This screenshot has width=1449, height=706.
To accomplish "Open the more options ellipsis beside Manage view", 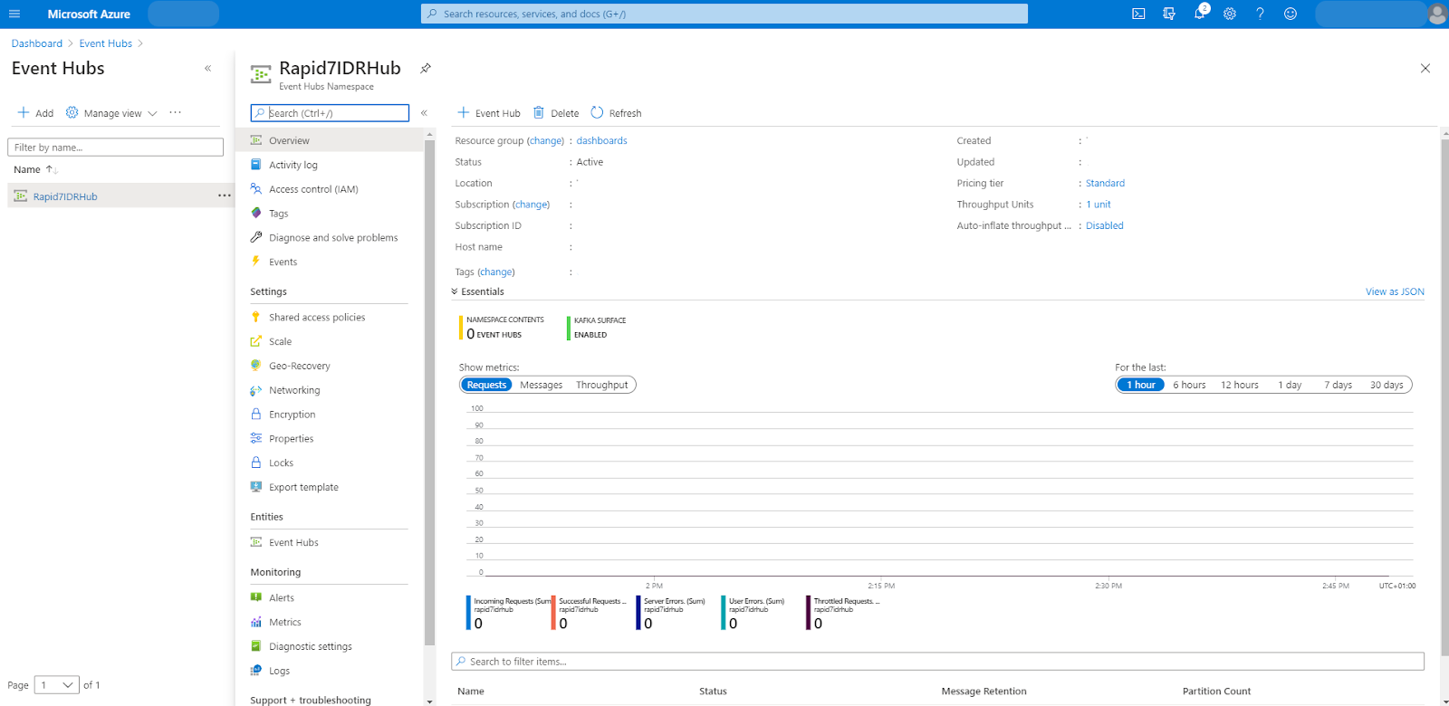I will [x=175, y=112].
